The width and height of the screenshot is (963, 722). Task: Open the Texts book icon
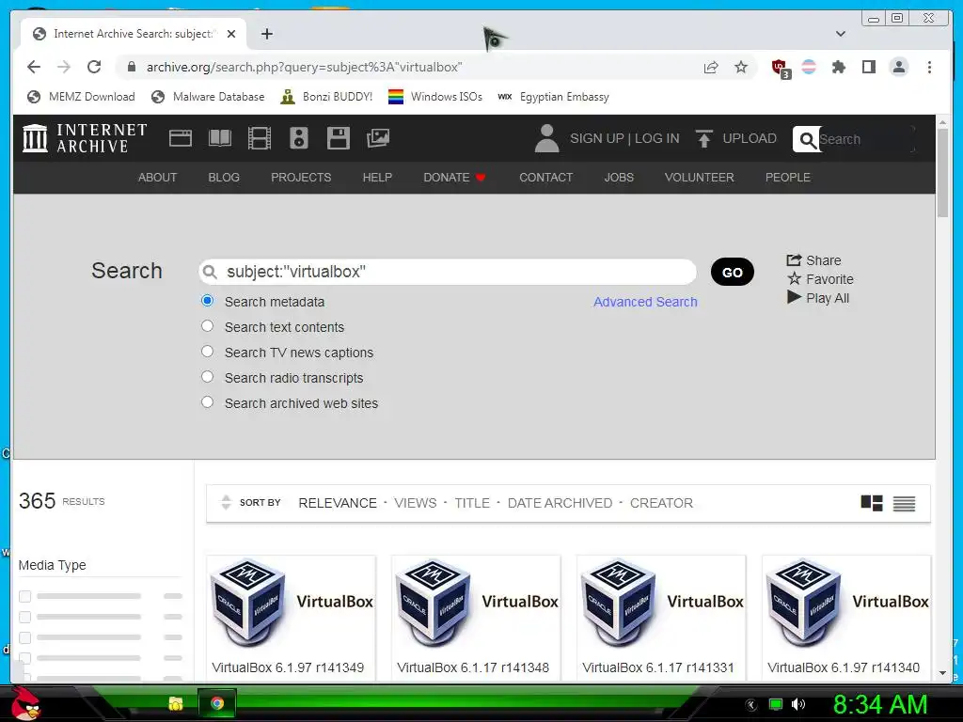click(x=220, y=138)
